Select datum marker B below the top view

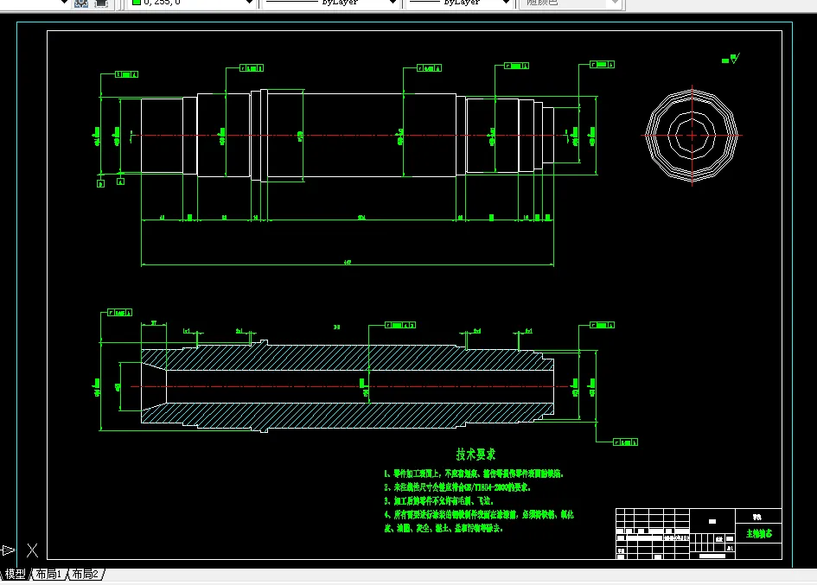pos(101,183)
